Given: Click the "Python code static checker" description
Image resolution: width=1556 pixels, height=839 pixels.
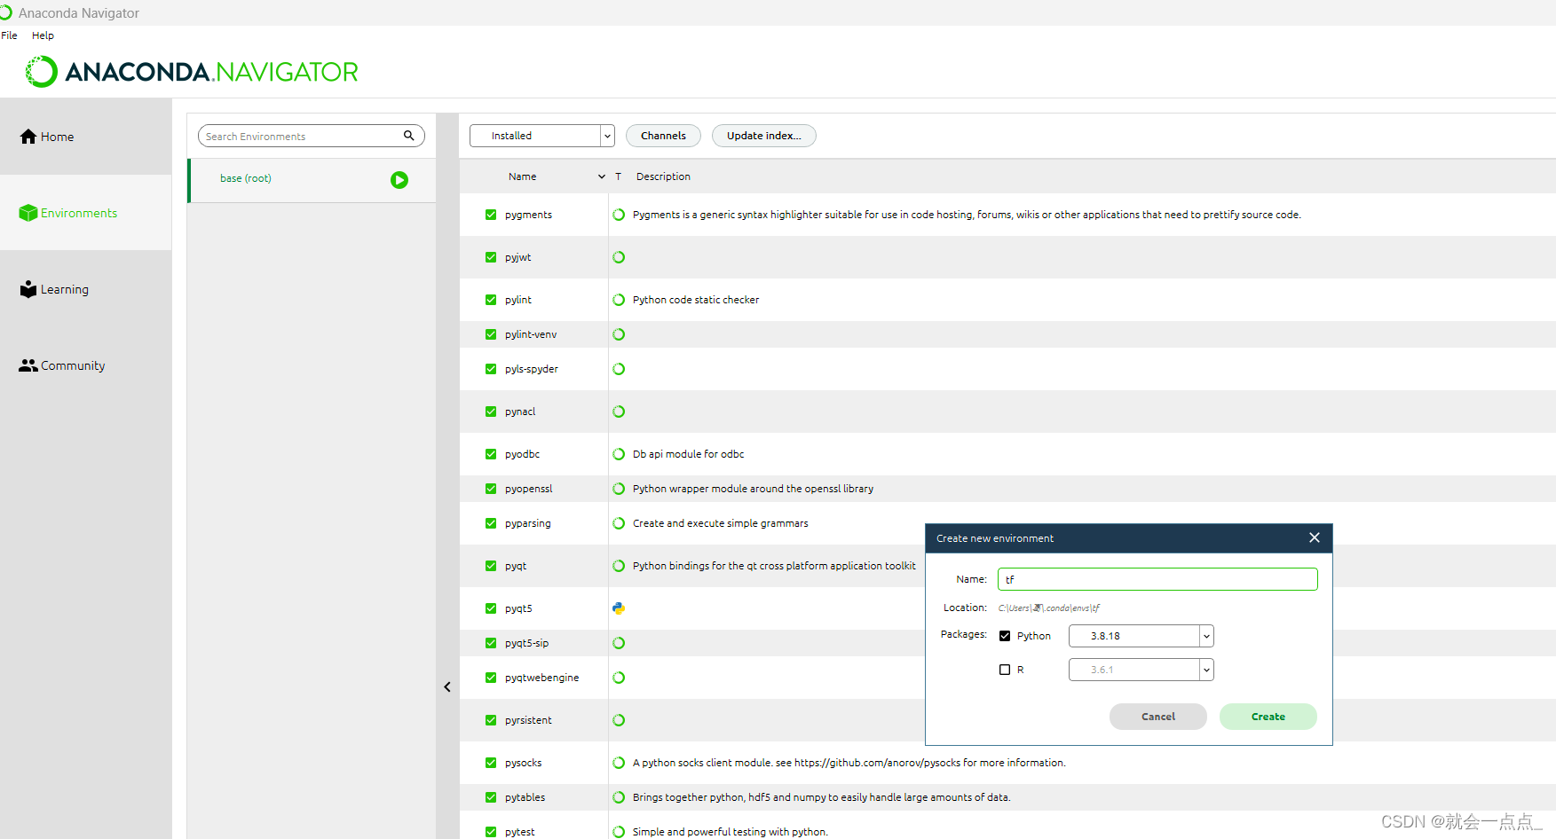Looking at the screenshot, I should (x=696, y=300).
